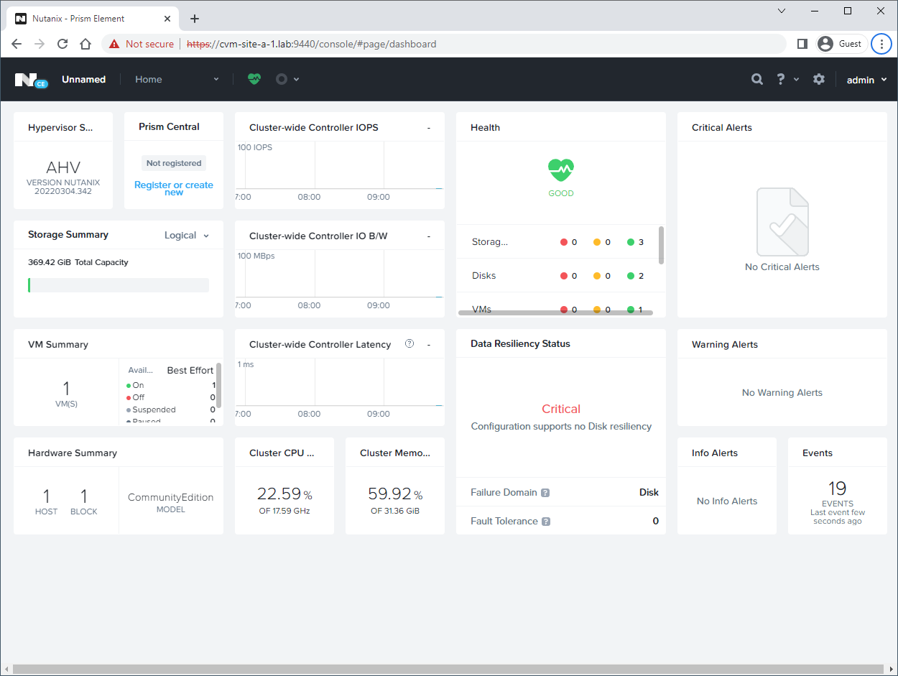Click the Unnamed cluster name
This screenshot has width=898, height=676.
click(83, 79)
